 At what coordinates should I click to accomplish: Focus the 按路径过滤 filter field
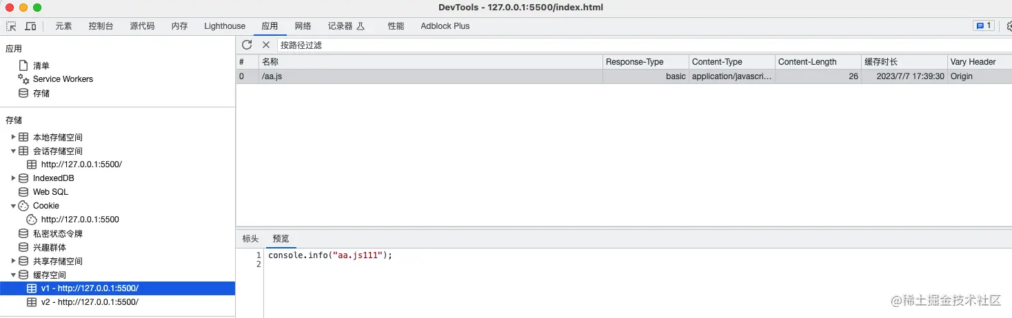point(644,45)
